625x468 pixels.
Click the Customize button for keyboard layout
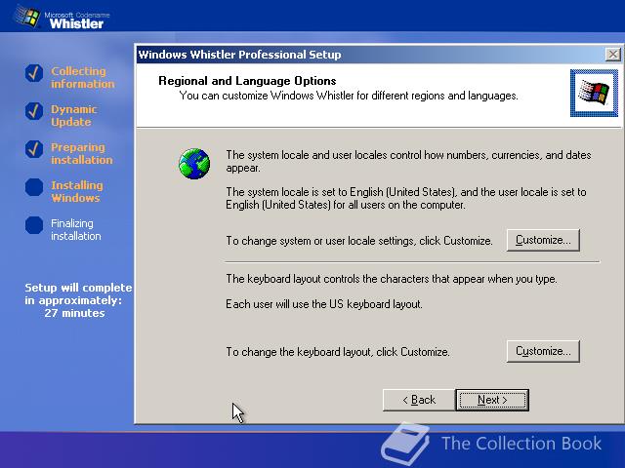tap(543, 351)
